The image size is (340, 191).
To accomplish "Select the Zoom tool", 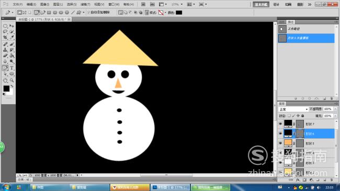I will click(12, 81).
